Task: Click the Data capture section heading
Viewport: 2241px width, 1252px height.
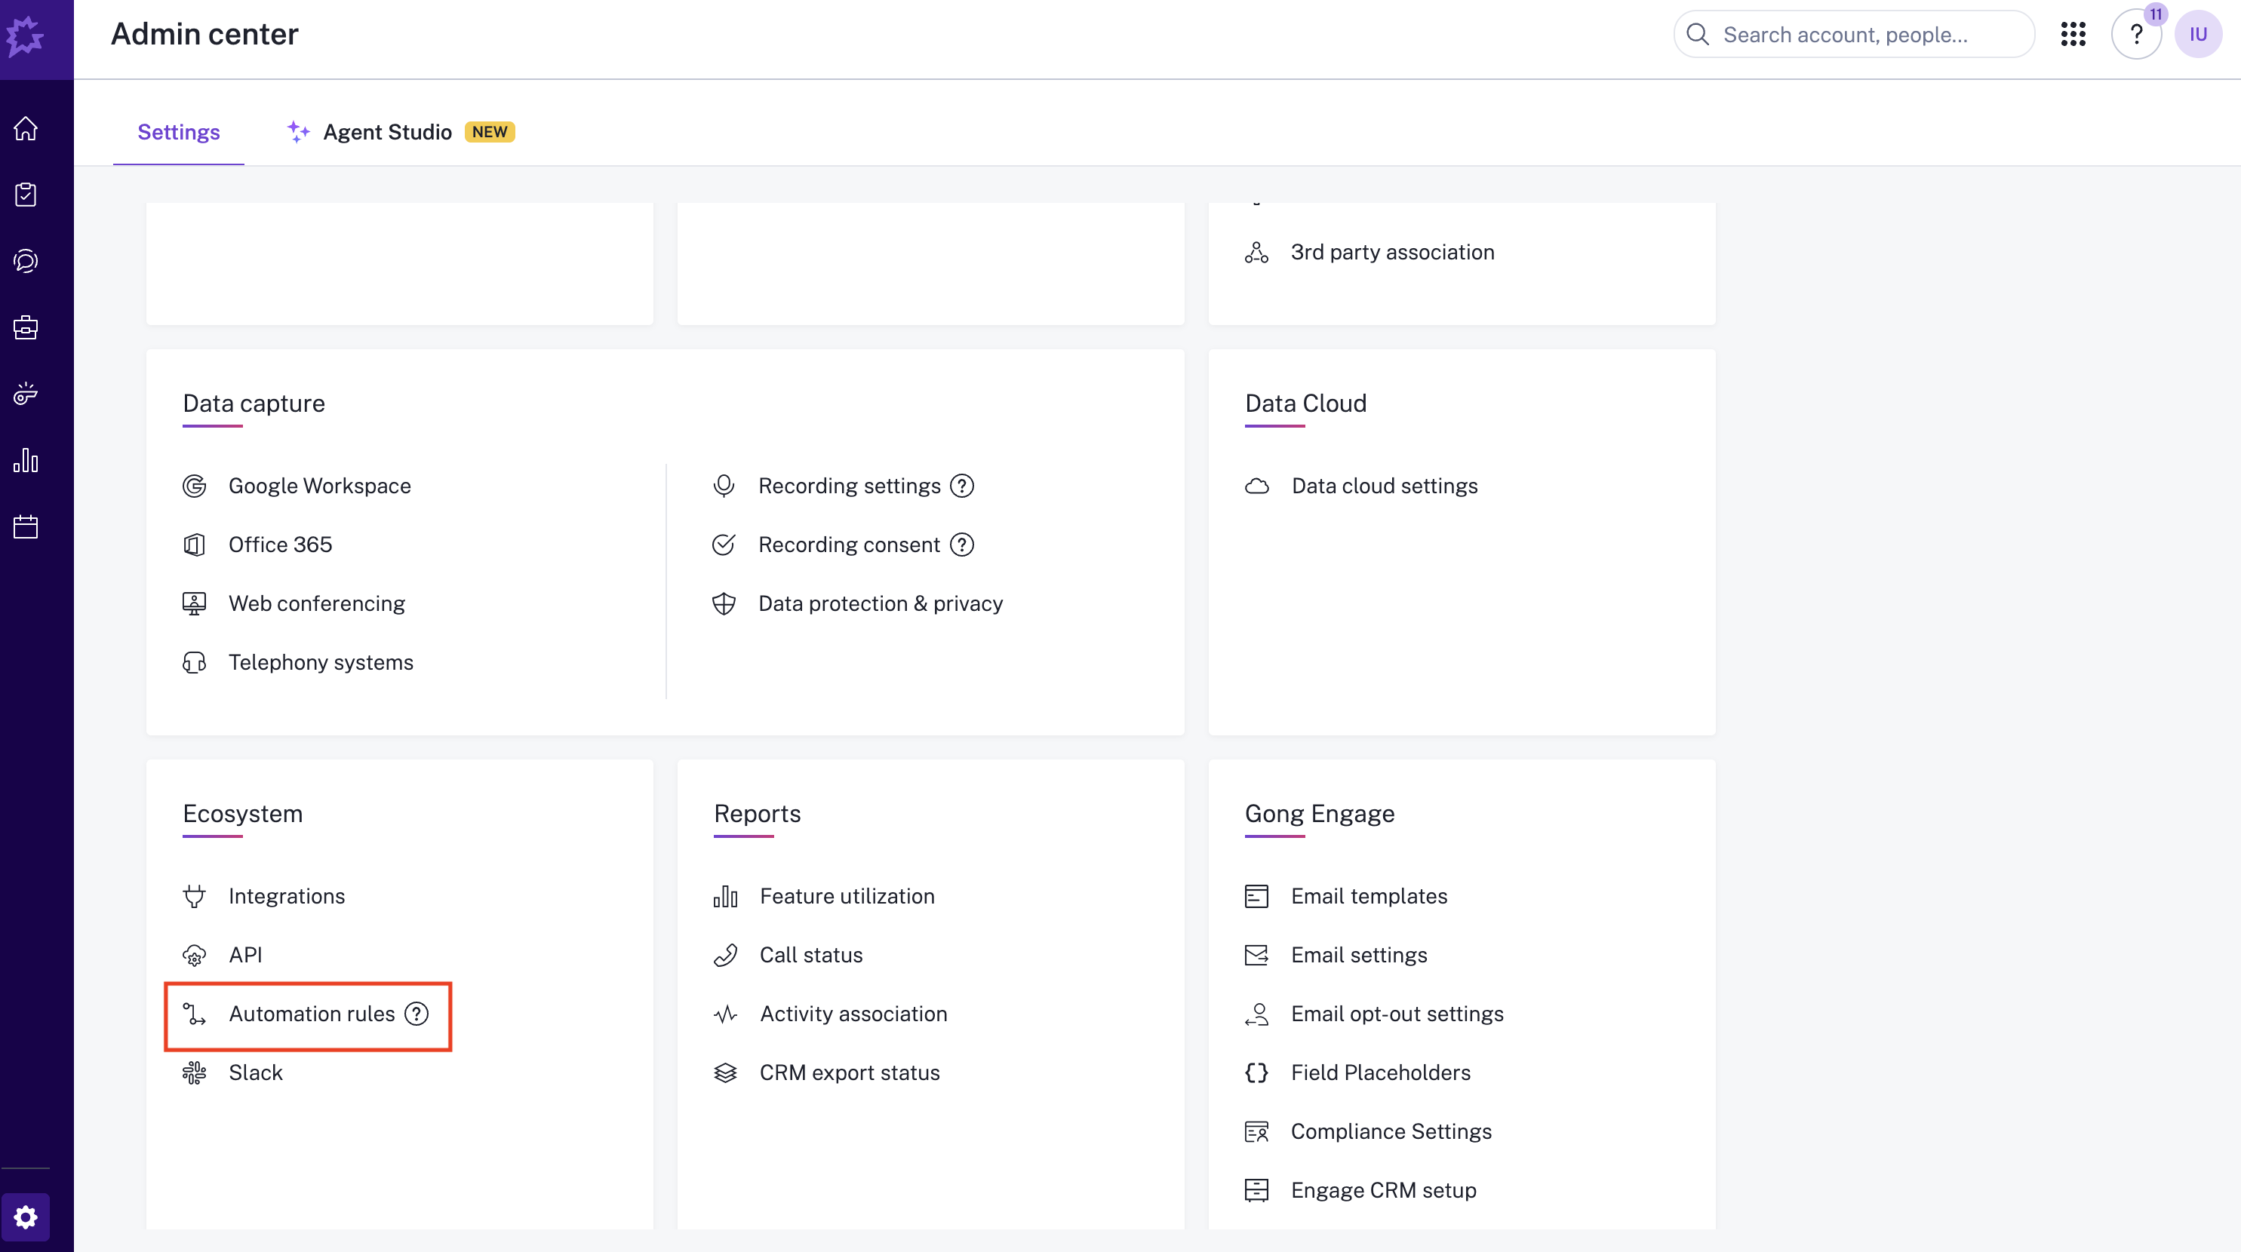Action: point(254,404)
